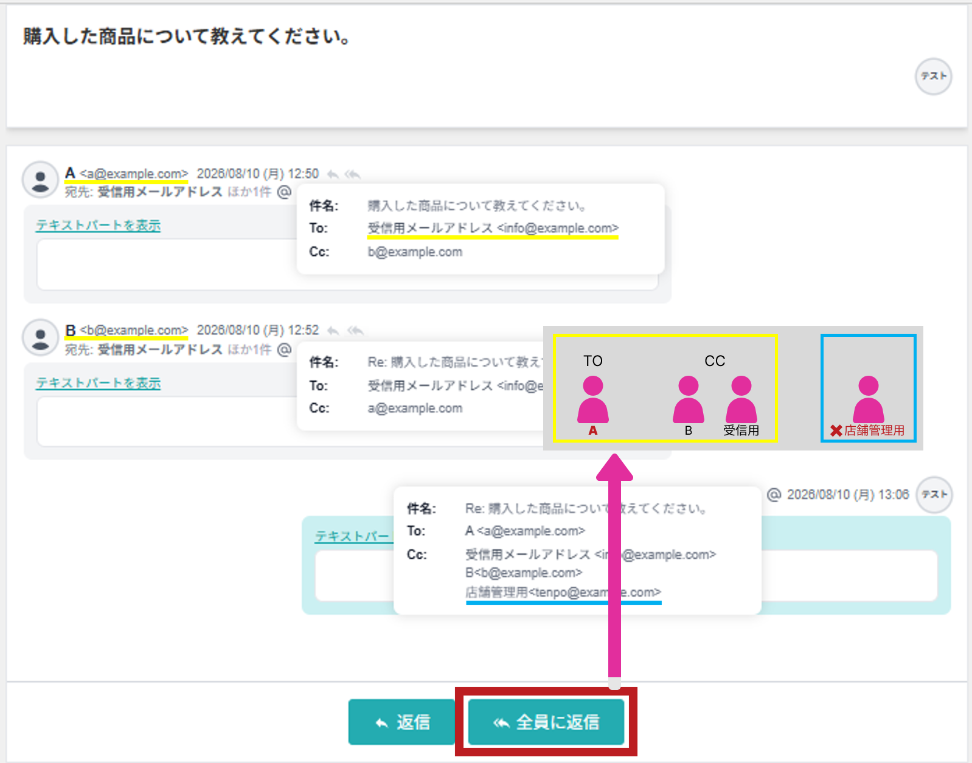Click the テスト badge beside the 13:06 message

(934, 494)
